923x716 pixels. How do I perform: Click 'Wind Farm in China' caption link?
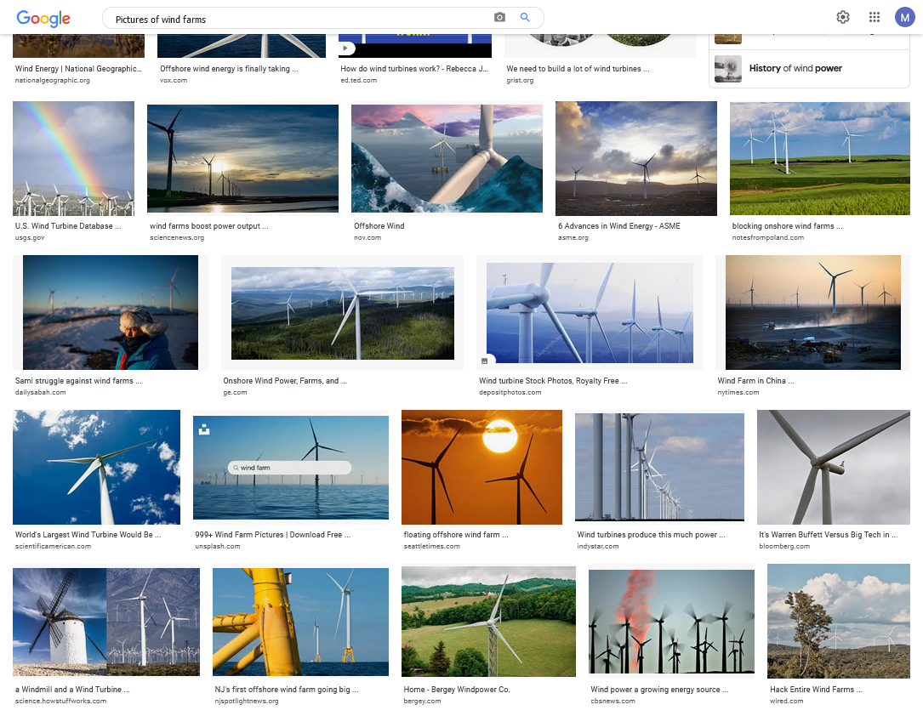(x=755, y=381)
